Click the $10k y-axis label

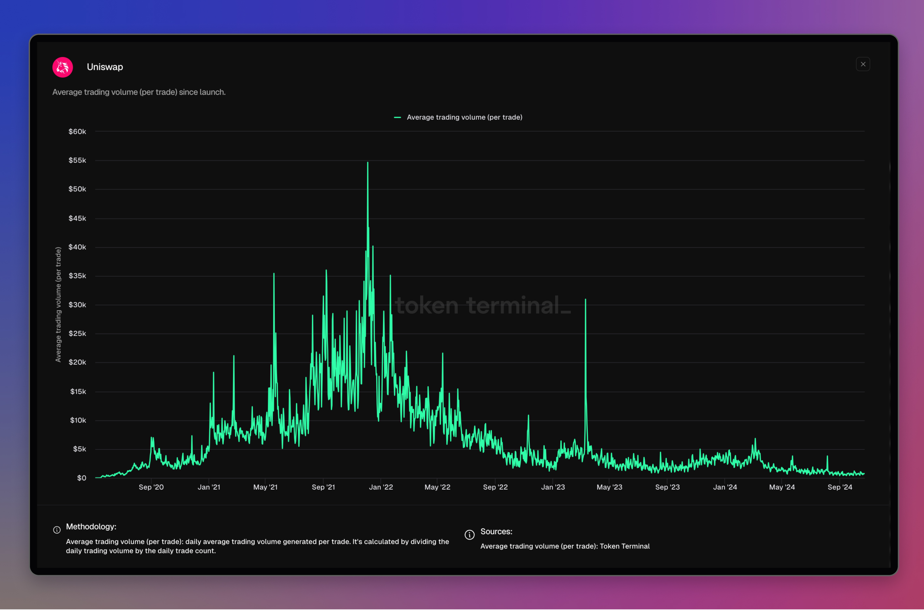tap(78, 420)
